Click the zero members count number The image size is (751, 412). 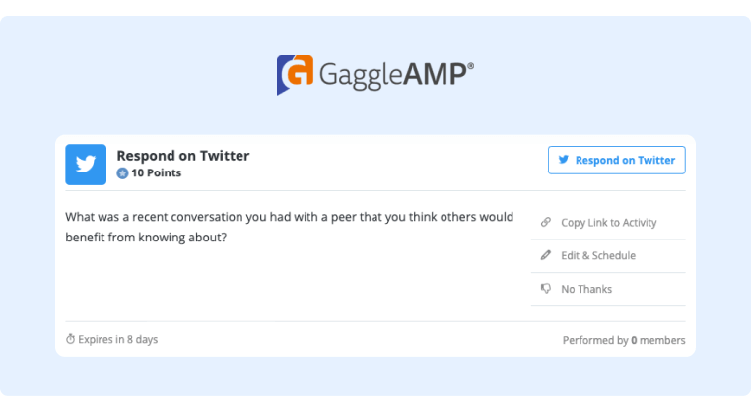[634, 340]
